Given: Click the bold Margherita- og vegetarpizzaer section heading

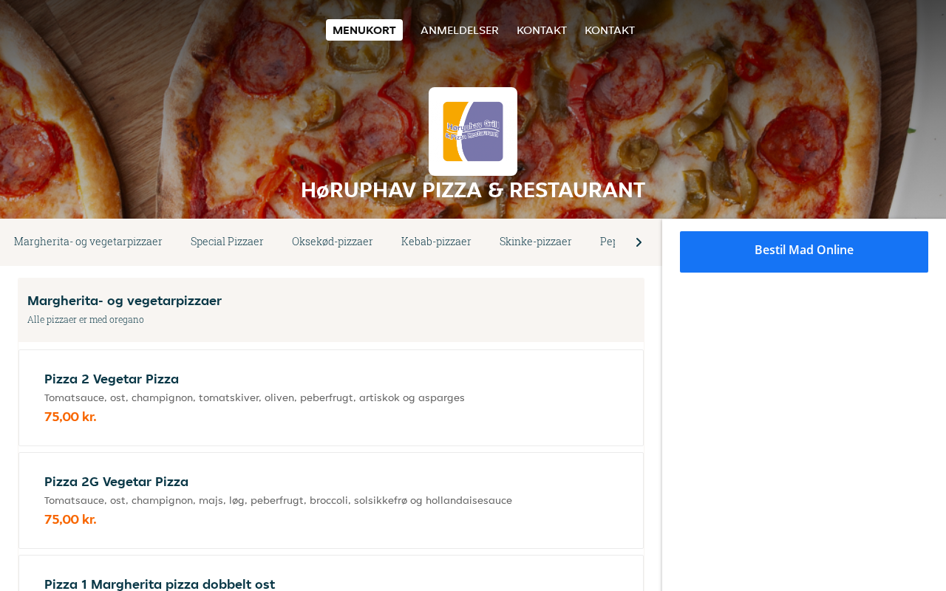Looking at the screenshot, I should (x=124, y=301).
